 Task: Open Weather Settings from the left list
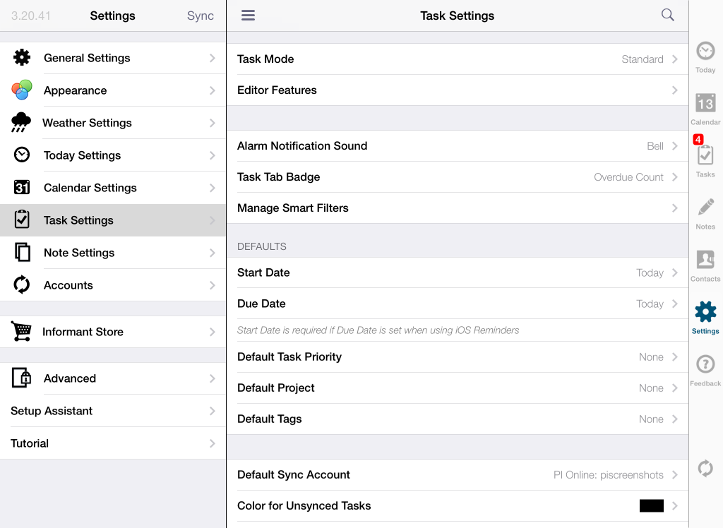pyautogui.click(x=113, y=122)
